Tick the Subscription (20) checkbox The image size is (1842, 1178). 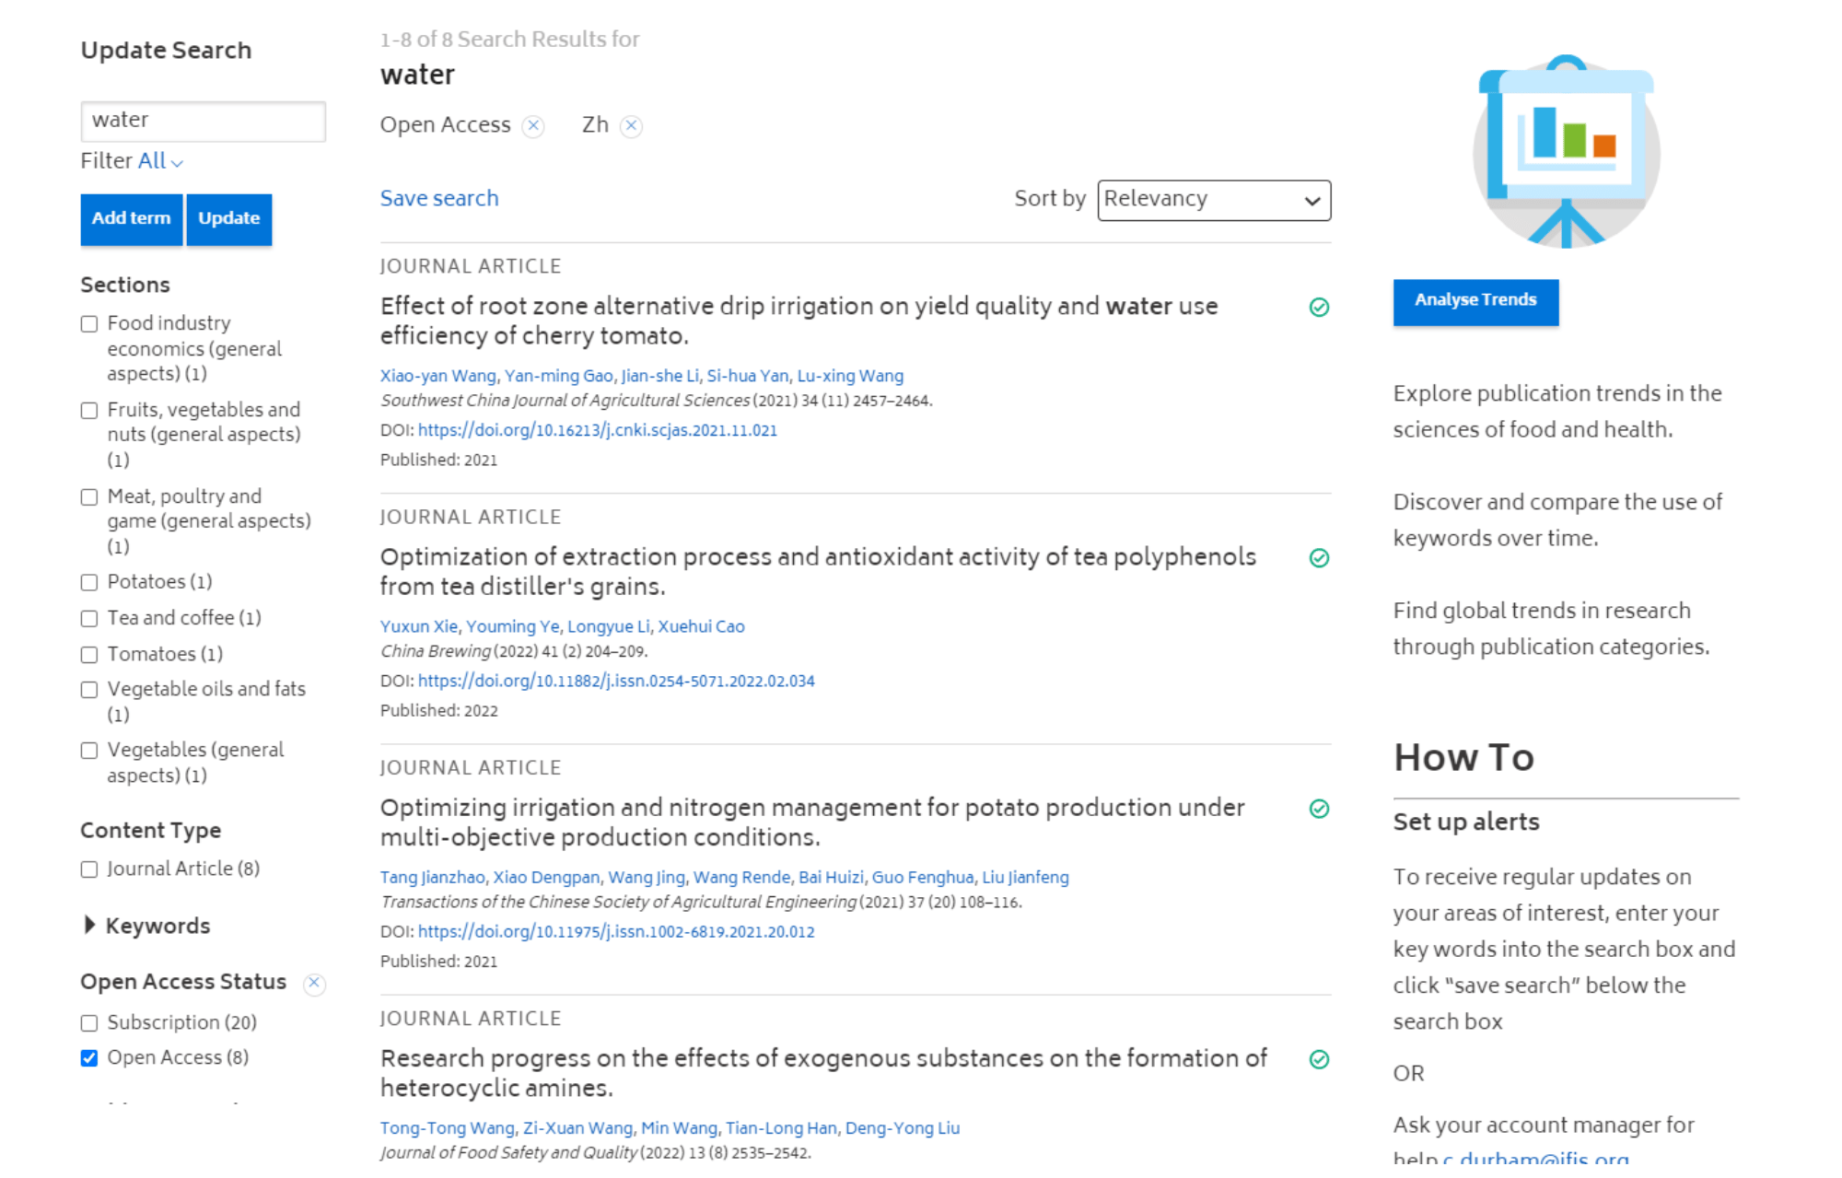89,1023
